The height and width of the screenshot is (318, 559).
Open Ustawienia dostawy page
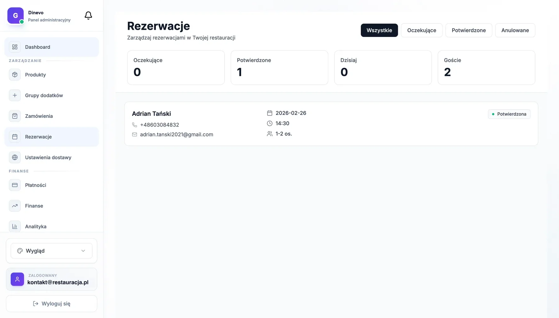pyautogui.click(x=52, y=157)
